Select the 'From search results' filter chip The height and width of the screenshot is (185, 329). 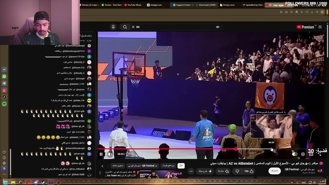pyautogui.click(x=168, y=166)
